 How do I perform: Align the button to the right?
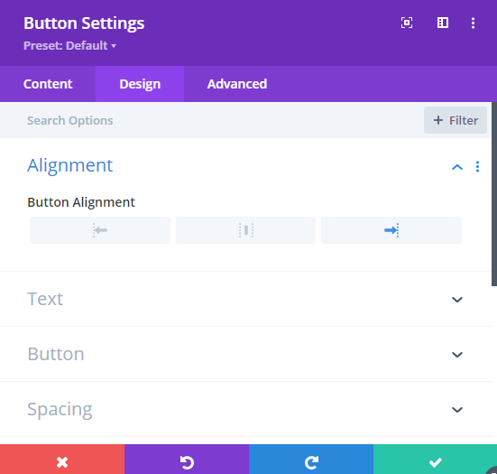coord(391,230)
